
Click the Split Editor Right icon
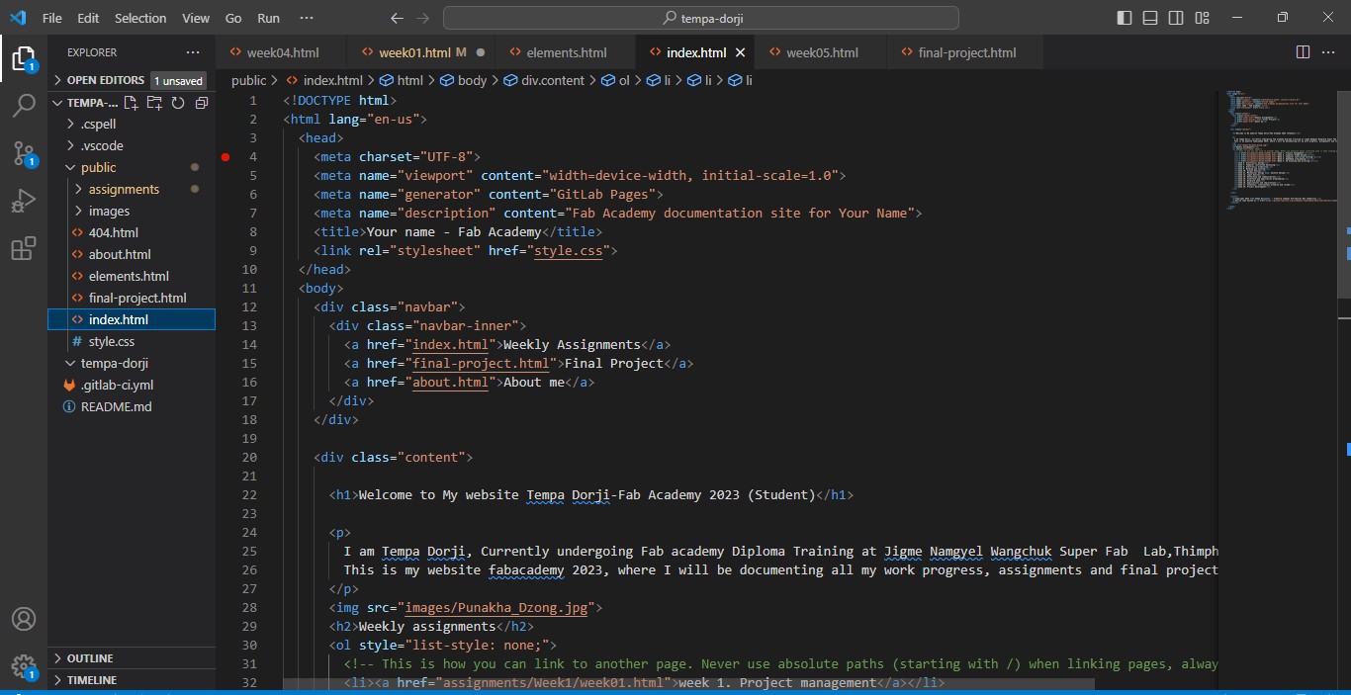(x=1303, y=52)
